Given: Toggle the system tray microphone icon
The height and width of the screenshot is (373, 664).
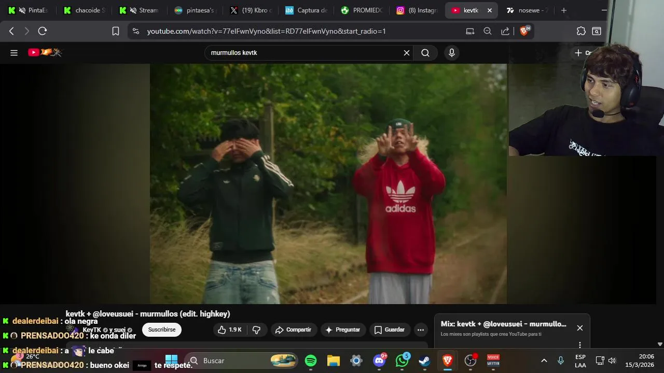Looking at the screenshot, I should pyautogui.click(x=561, y=361).
